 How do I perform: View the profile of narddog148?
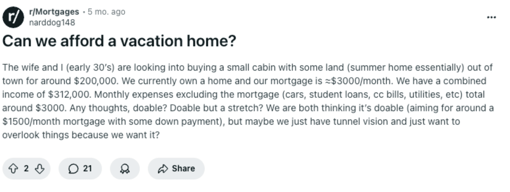52,22
